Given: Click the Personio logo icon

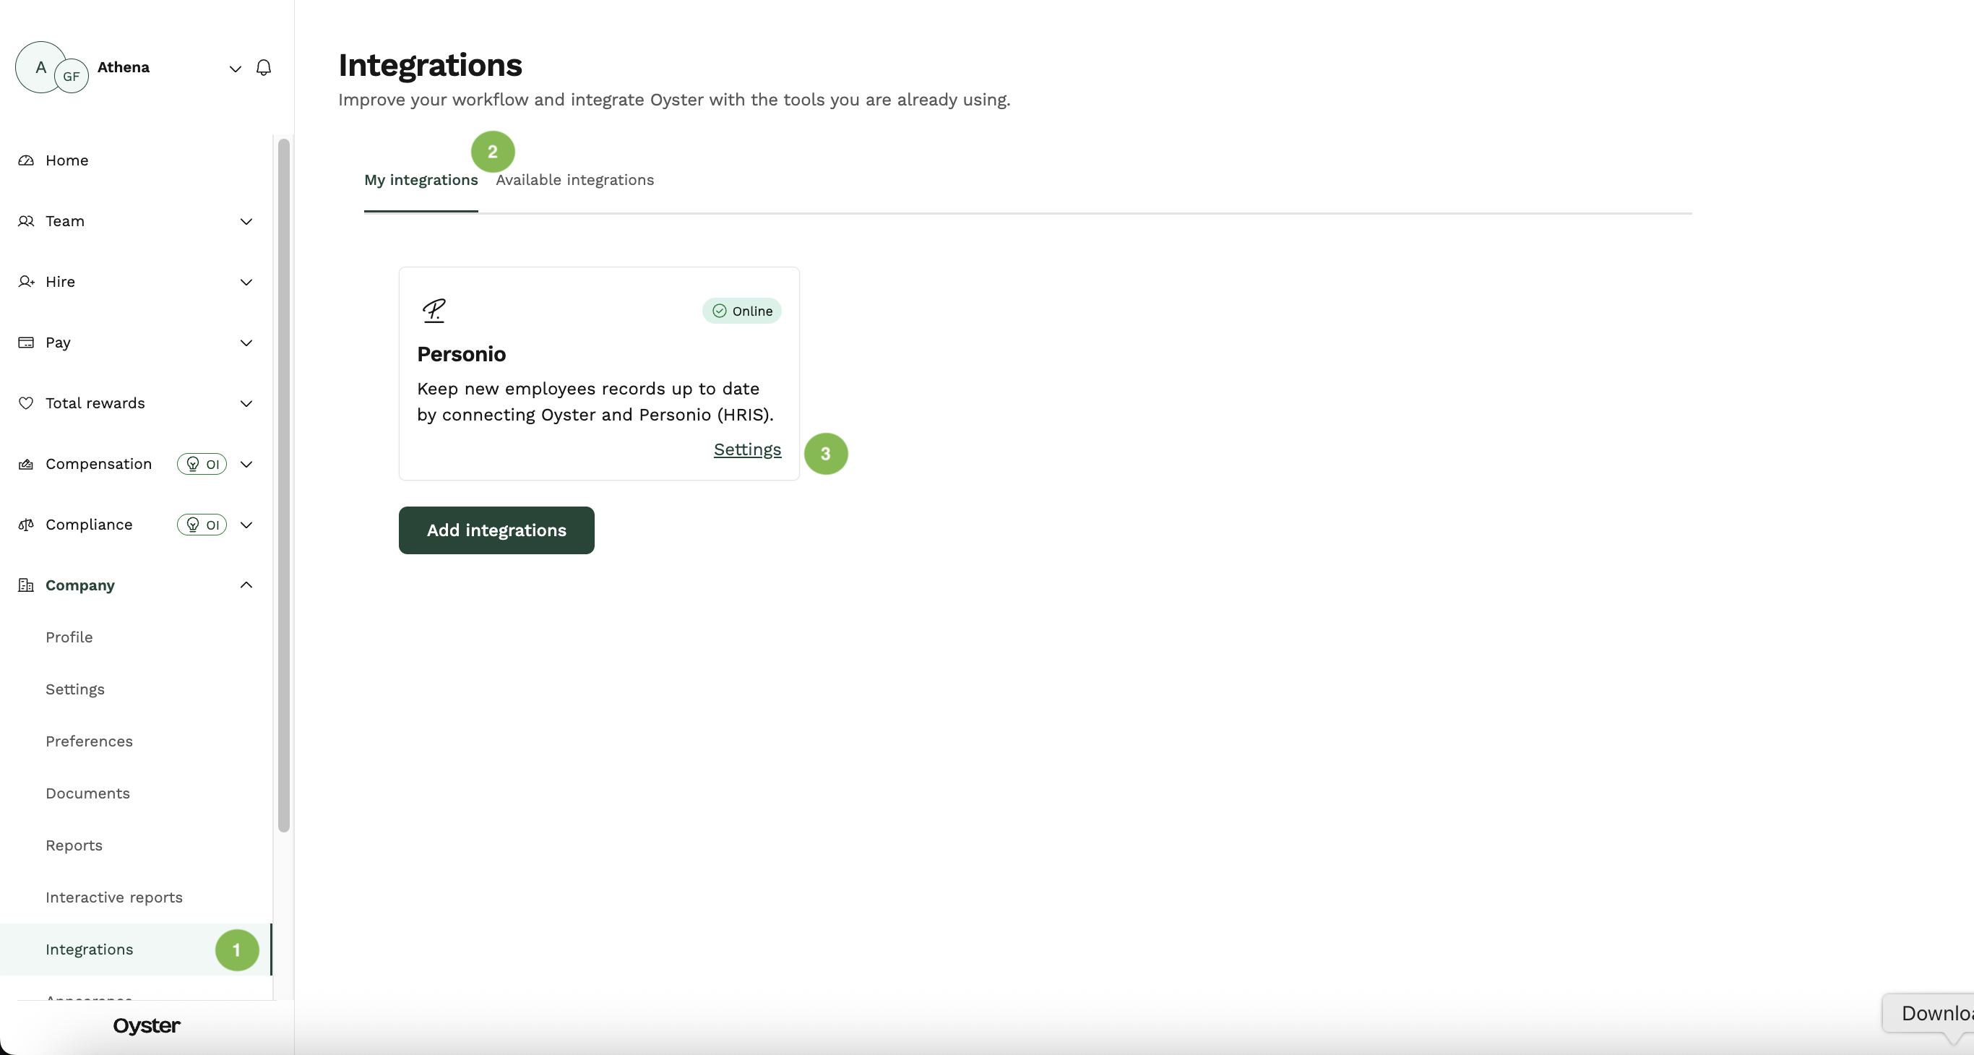Looking at the screenshot, I should (x=434, y=310).
